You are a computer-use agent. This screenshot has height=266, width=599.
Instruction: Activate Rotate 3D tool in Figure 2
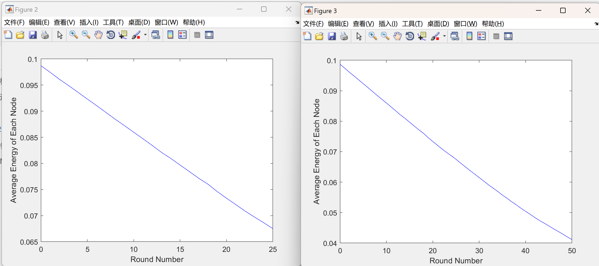point(110,35)
